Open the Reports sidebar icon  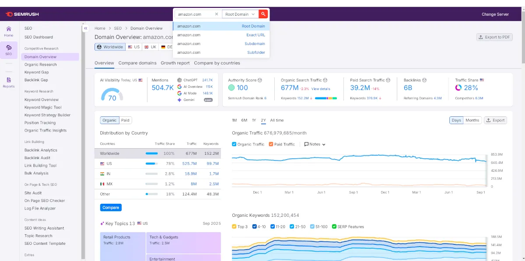point(9,82)
